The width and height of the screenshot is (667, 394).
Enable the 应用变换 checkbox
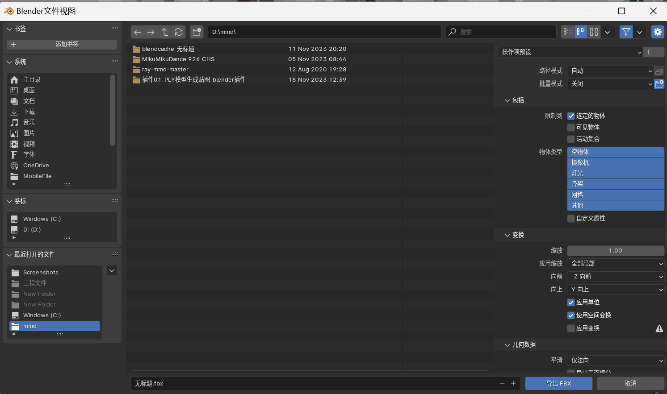tap(571, 328)
